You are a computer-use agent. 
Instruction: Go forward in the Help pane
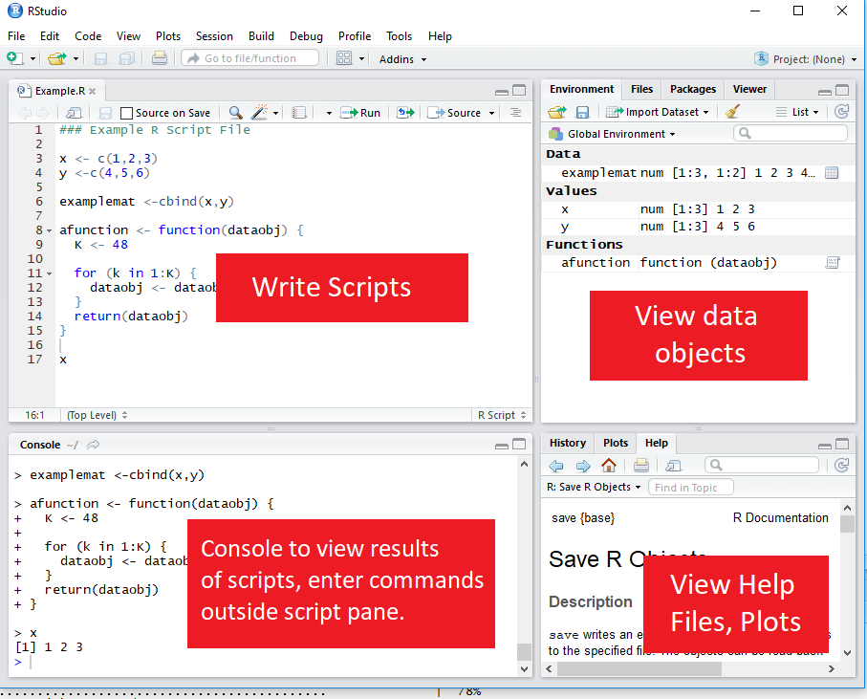(x=583, y=466)
